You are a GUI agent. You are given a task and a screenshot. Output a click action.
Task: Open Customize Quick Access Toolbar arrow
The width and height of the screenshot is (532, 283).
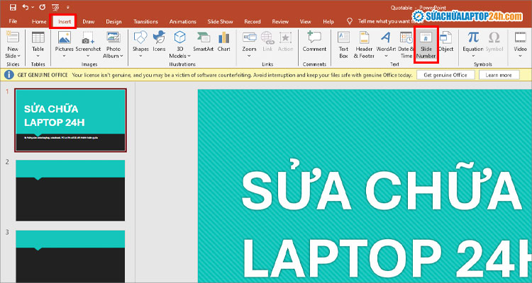click(68, 7)
